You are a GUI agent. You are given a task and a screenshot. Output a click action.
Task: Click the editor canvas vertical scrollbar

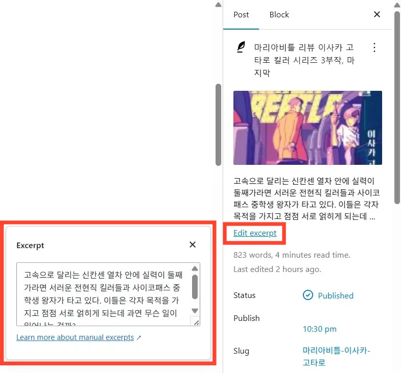coord(218,125)
